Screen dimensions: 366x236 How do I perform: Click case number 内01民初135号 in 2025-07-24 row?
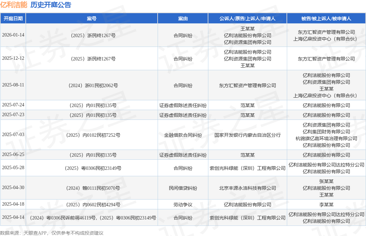[93, 105]
